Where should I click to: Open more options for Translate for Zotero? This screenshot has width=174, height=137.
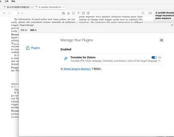click(x=160, y=58)
